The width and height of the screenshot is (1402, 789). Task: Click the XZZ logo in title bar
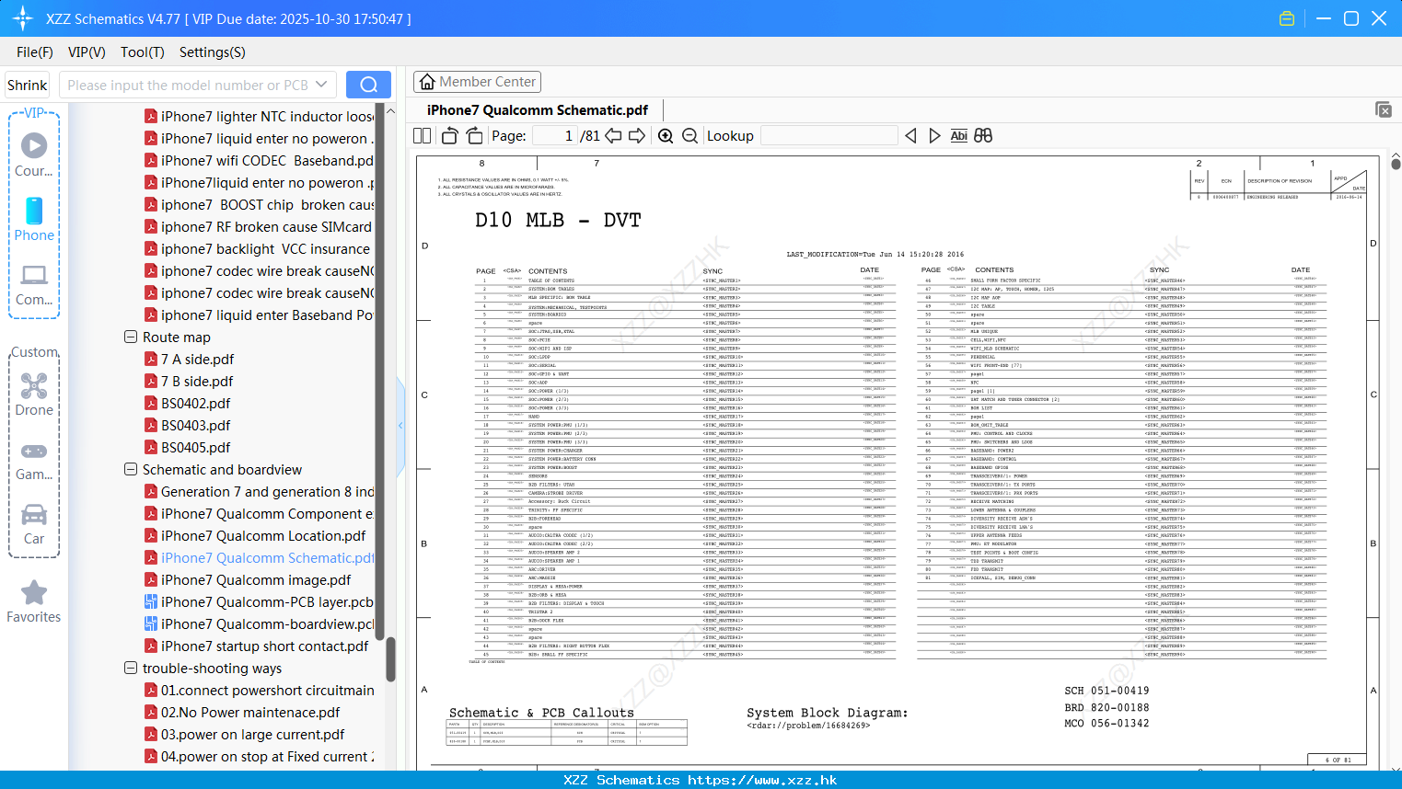23,18
